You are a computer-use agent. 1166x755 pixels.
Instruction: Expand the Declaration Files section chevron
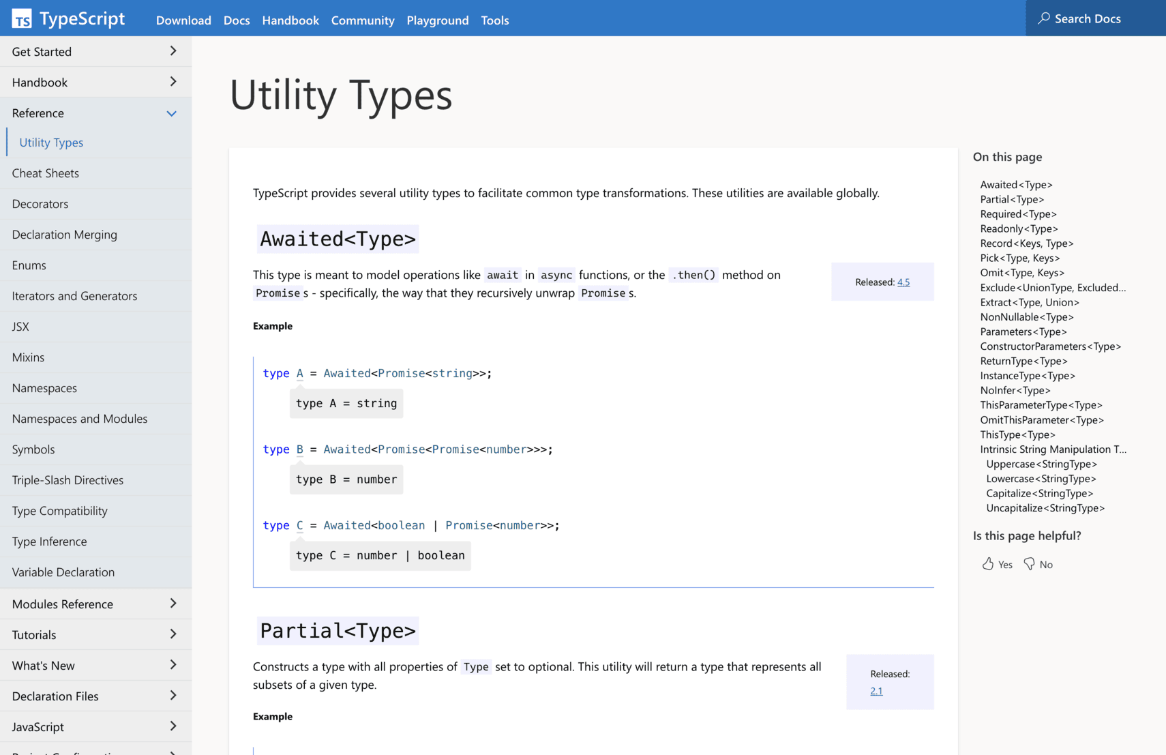point(173,696)
